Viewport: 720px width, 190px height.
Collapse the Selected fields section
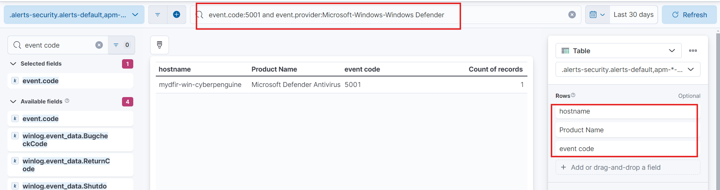coord(13,64)
